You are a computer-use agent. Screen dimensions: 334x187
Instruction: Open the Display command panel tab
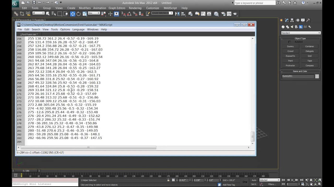click(303, 20)
